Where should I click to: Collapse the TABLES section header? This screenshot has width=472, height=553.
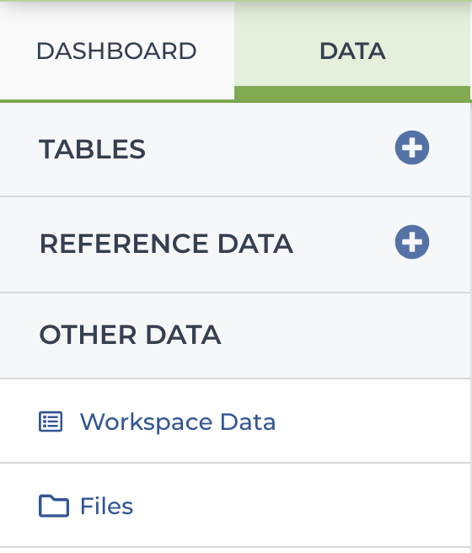[x=235, y=149]
